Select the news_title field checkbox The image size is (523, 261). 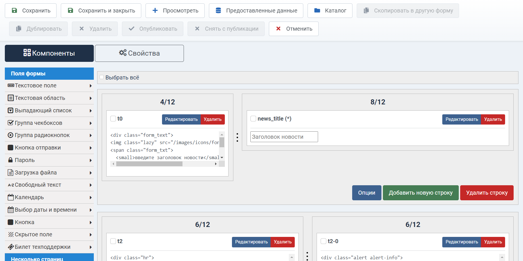click(x=253, y=119)
